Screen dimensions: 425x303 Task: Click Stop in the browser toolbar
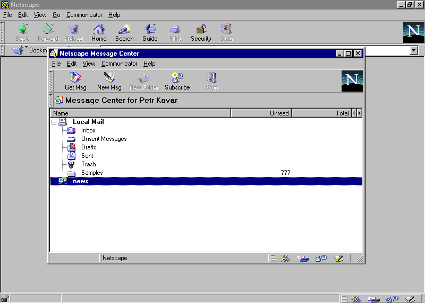point(226,32)
